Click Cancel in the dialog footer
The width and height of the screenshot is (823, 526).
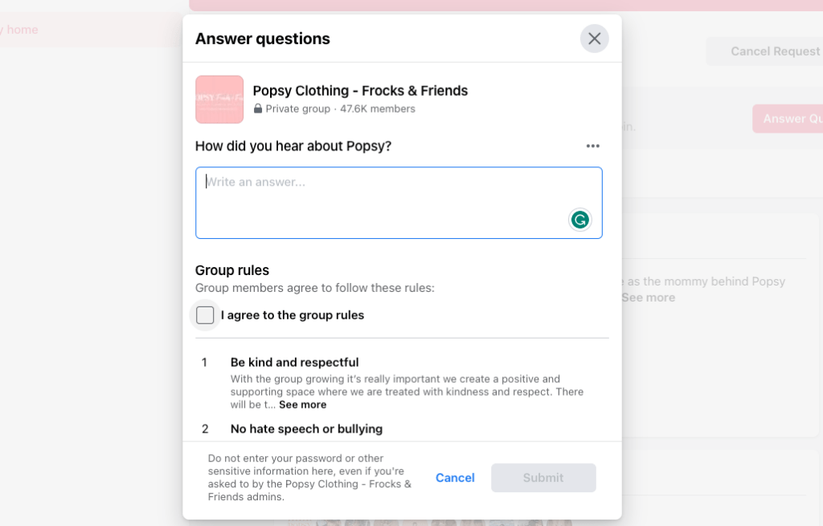[x=455, y=478]
